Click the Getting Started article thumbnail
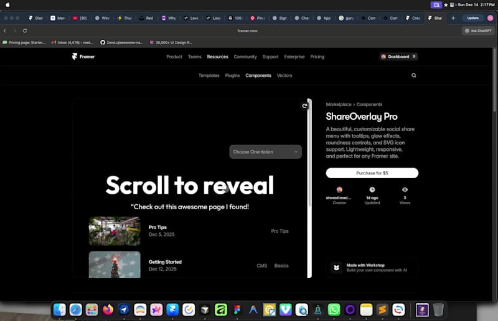 click(x=115, y=265)
